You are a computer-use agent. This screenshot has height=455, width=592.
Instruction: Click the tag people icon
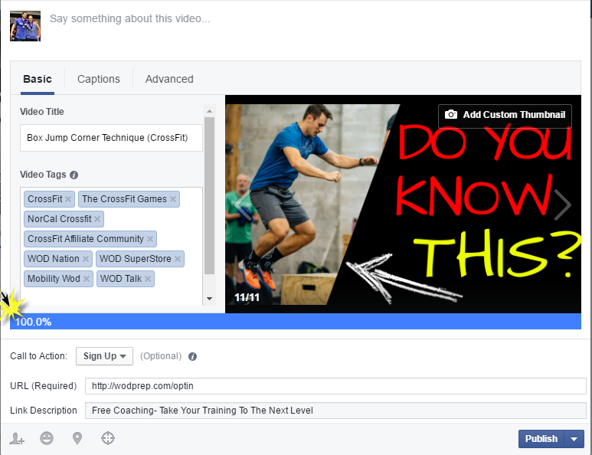click(x=17, y=438)
